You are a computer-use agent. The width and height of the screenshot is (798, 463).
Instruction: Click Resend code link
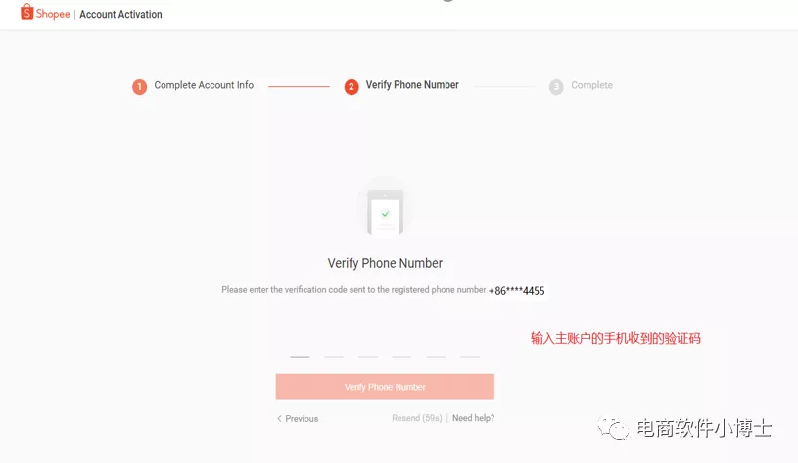coord(417,418)
